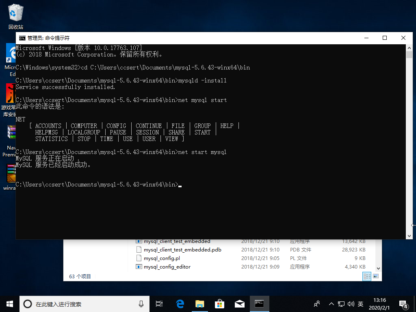
Task: Switch Explorer to details view icon
Action: pos(367,276)
